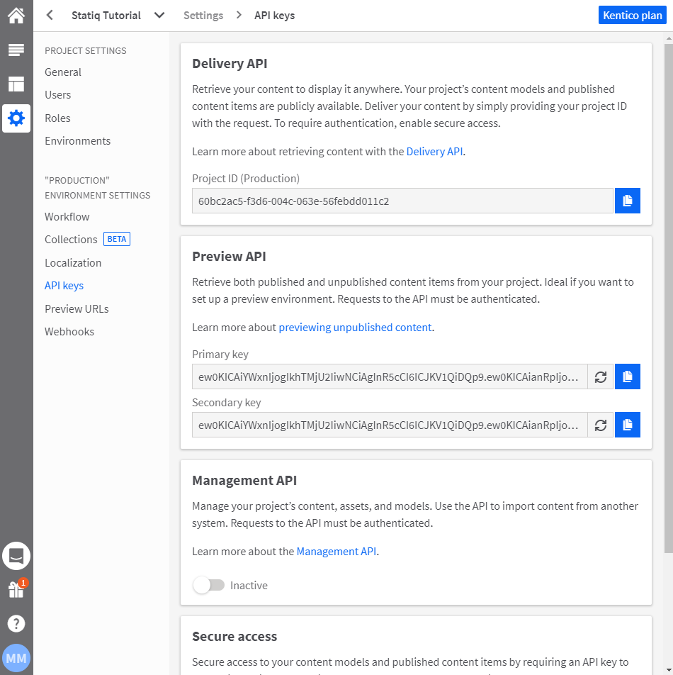Open the Delivery API documentation link
This screenshot has width=673, height=675.
[434, 150]
